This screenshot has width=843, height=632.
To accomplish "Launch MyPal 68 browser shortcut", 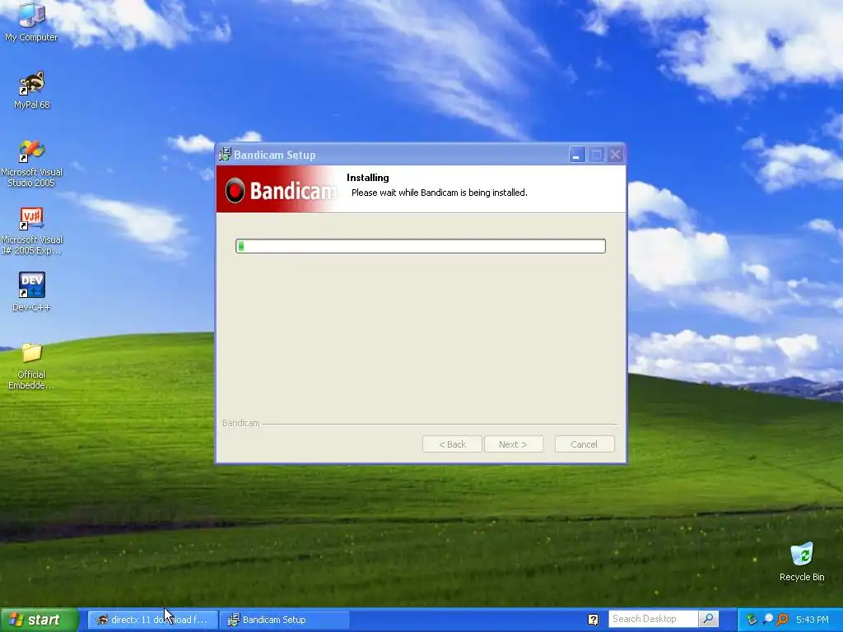I will (x=31, y=90).
